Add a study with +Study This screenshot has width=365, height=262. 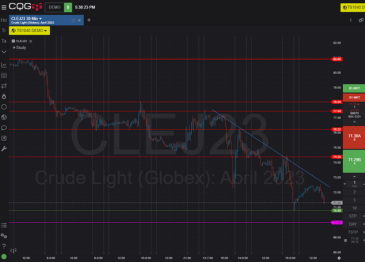click(19, 48)
